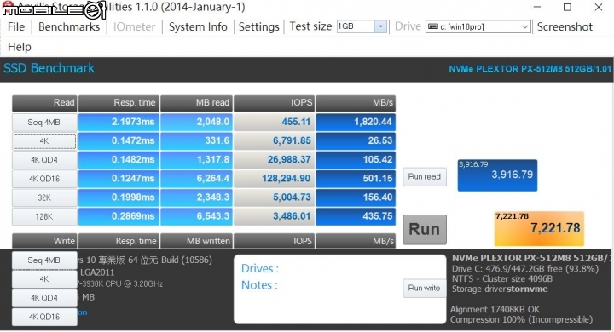
Task: Click the 4K QD16 IOPS value 128,294.90
Action: tap(274, 179)
